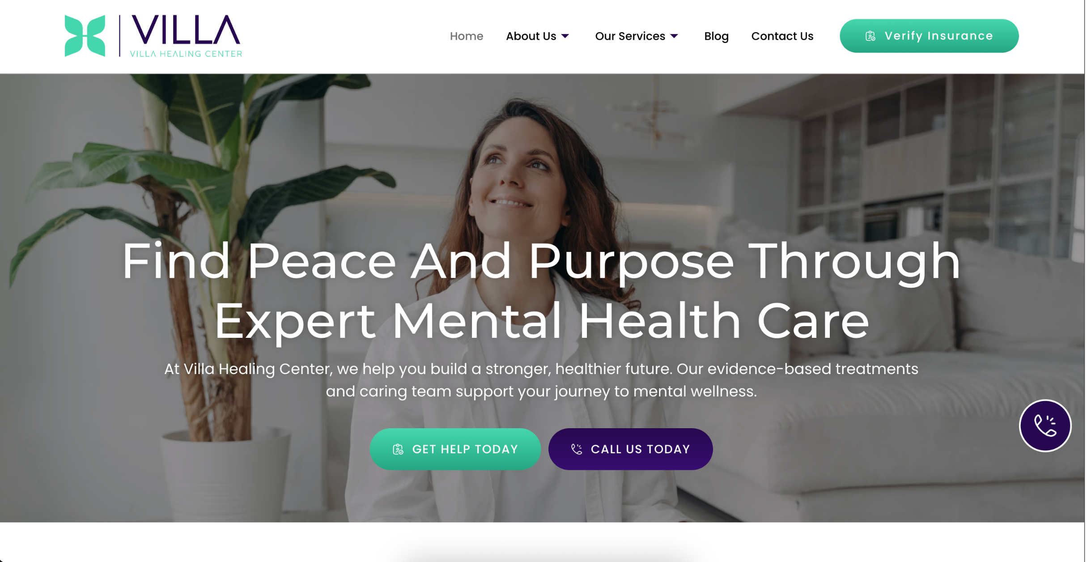Screen dimensions: 1087x562
Task: Click the VILLA wordmark in the header
Action: pos(186,30)
